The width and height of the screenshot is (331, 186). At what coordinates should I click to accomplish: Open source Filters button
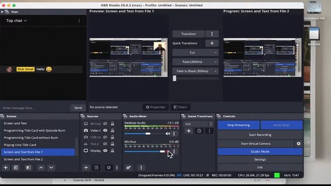[x=180, y=107]
